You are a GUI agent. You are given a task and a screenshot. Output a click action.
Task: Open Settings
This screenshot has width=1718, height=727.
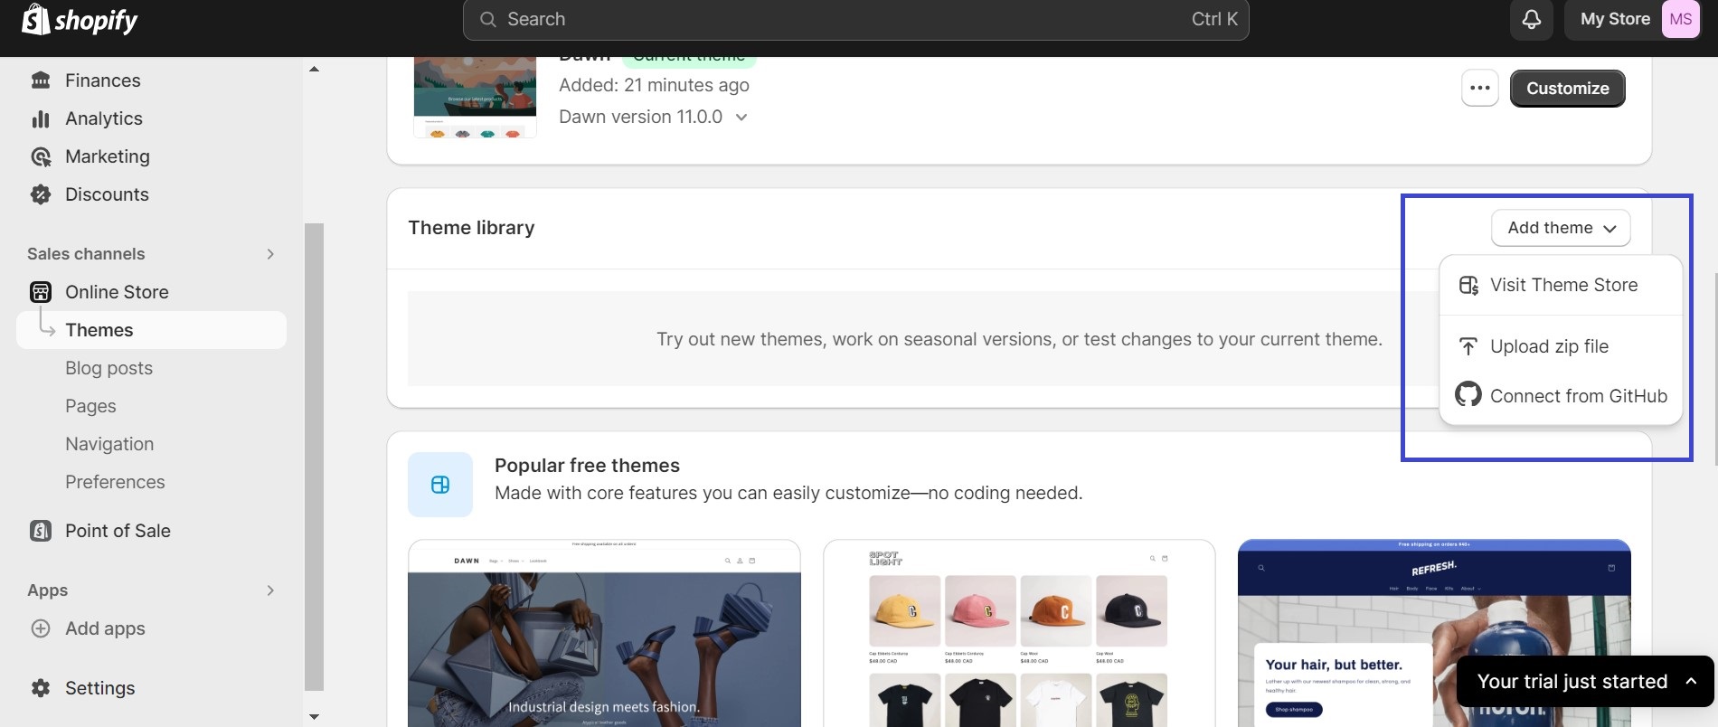pyautogui.click(x=99, y=688)
